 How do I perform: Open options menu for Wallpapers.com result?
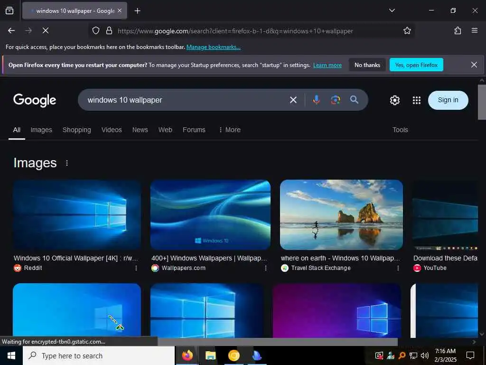pyautogui.click(x=266, y=268)
